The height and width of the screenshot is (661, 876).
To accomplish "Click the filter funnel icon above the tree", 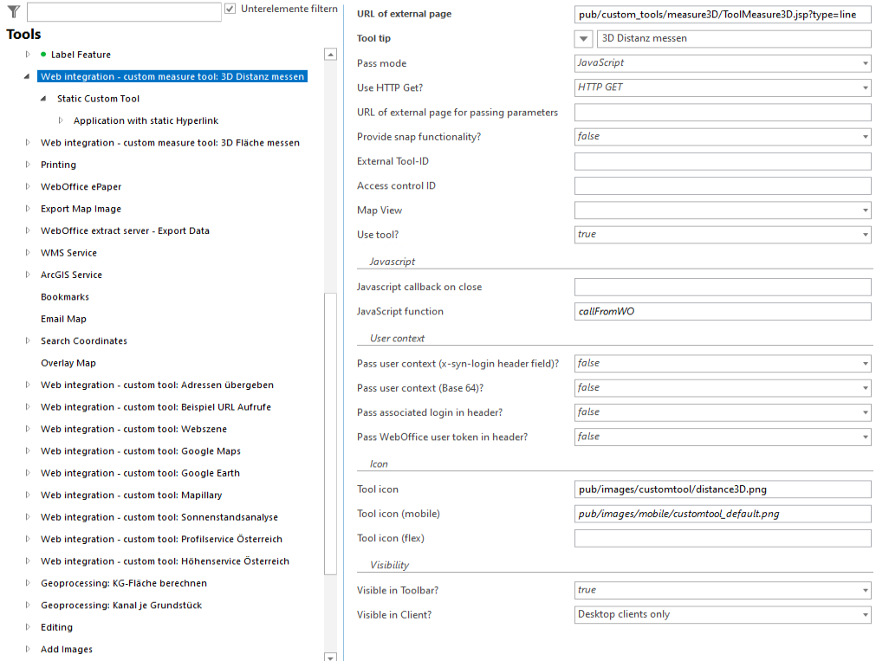I will point(12,11).
